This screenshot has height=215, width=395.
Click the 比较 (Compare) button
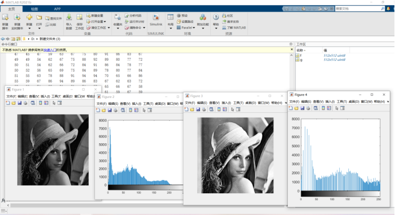(51, 24)
